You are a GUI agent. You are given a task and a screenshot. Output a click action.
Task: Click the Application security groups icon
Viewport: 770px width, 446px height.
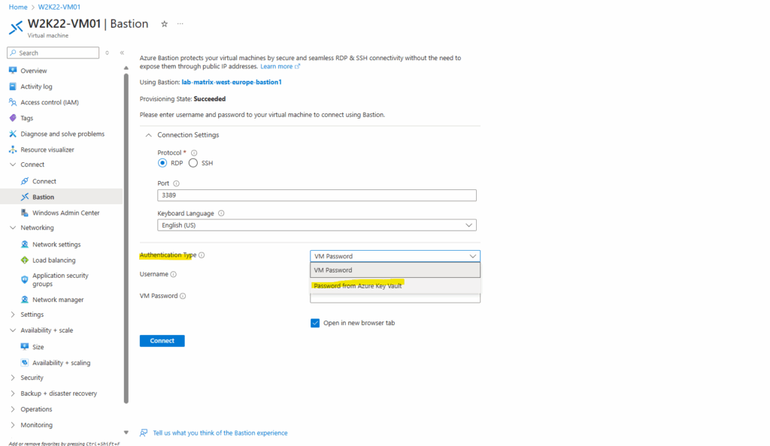coord(25,279)
